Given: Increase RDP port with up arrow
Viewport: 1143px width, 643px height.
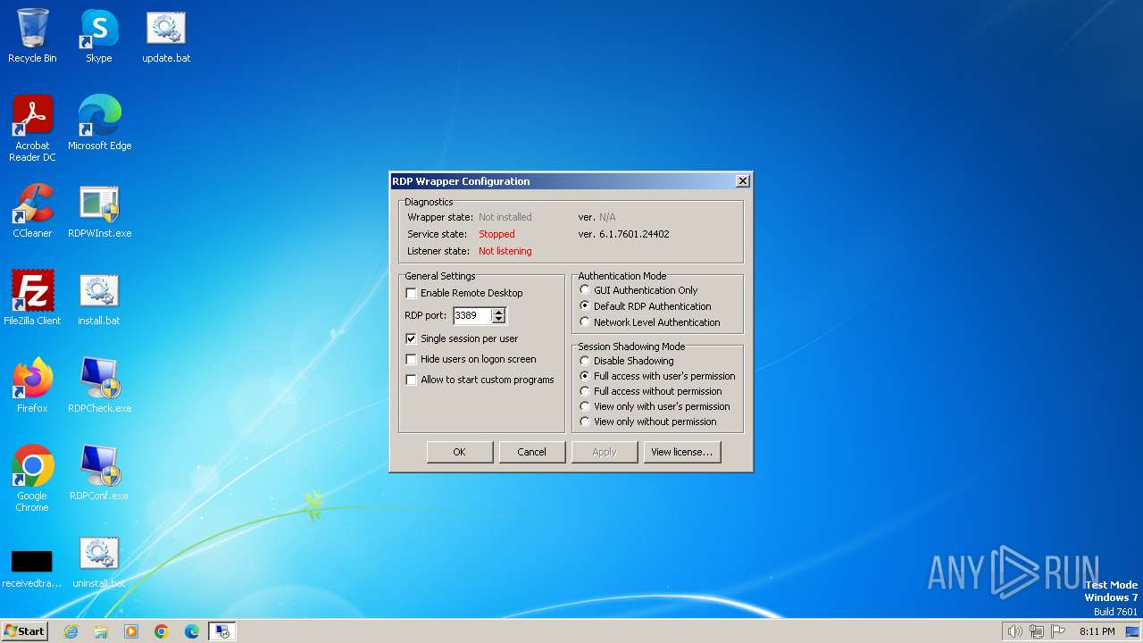Looking at the screenshot, I should click(x=499, y=312).
